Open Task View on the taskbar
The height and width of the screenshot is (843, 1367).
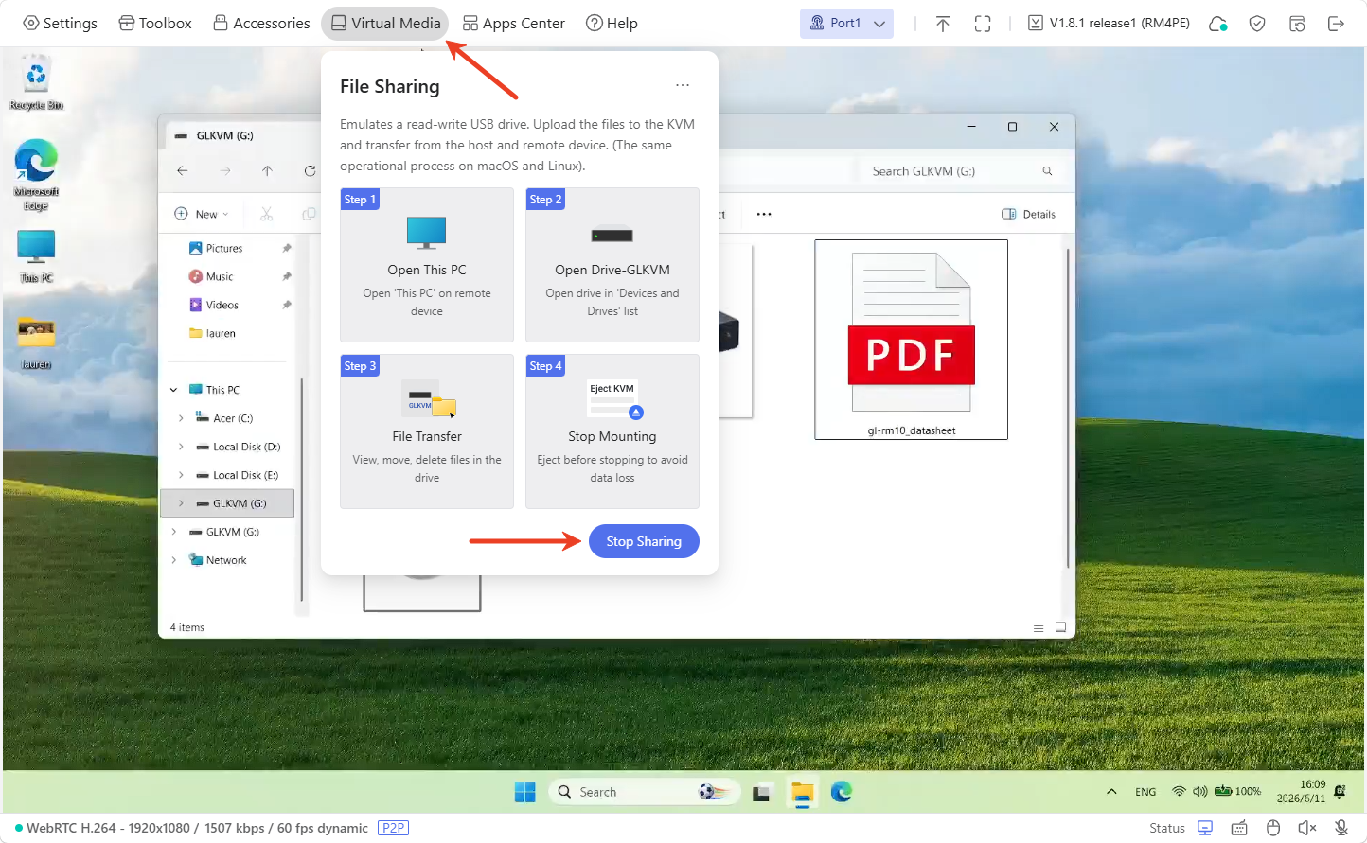point(761,793)
